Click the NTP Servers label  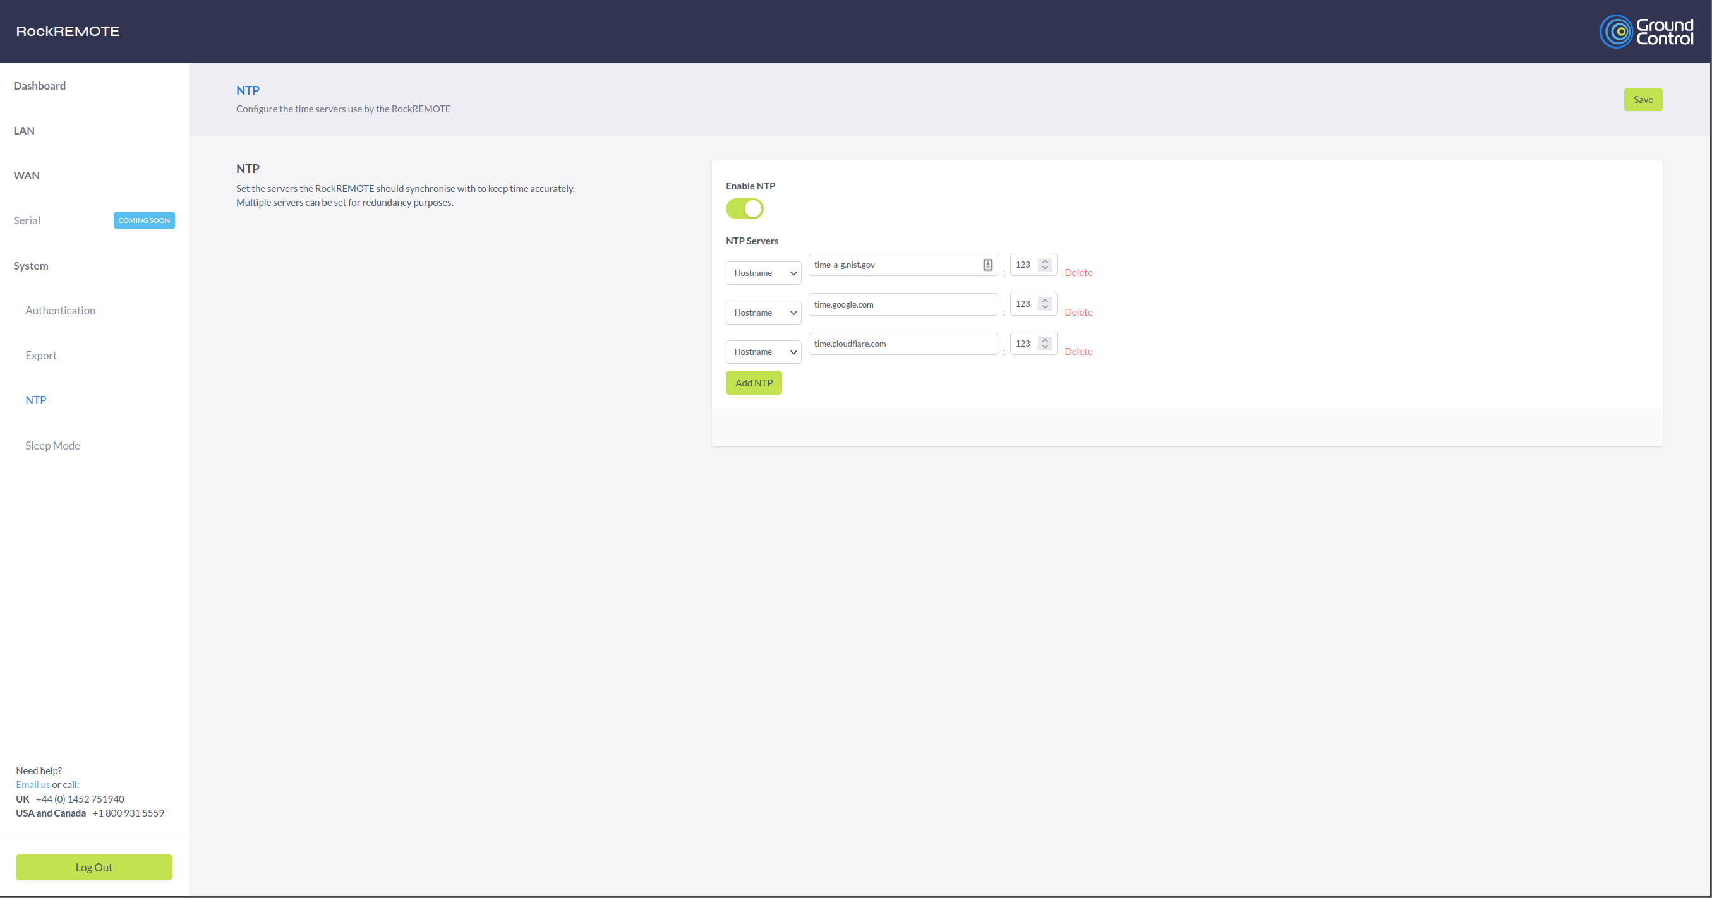coord(752,241)
